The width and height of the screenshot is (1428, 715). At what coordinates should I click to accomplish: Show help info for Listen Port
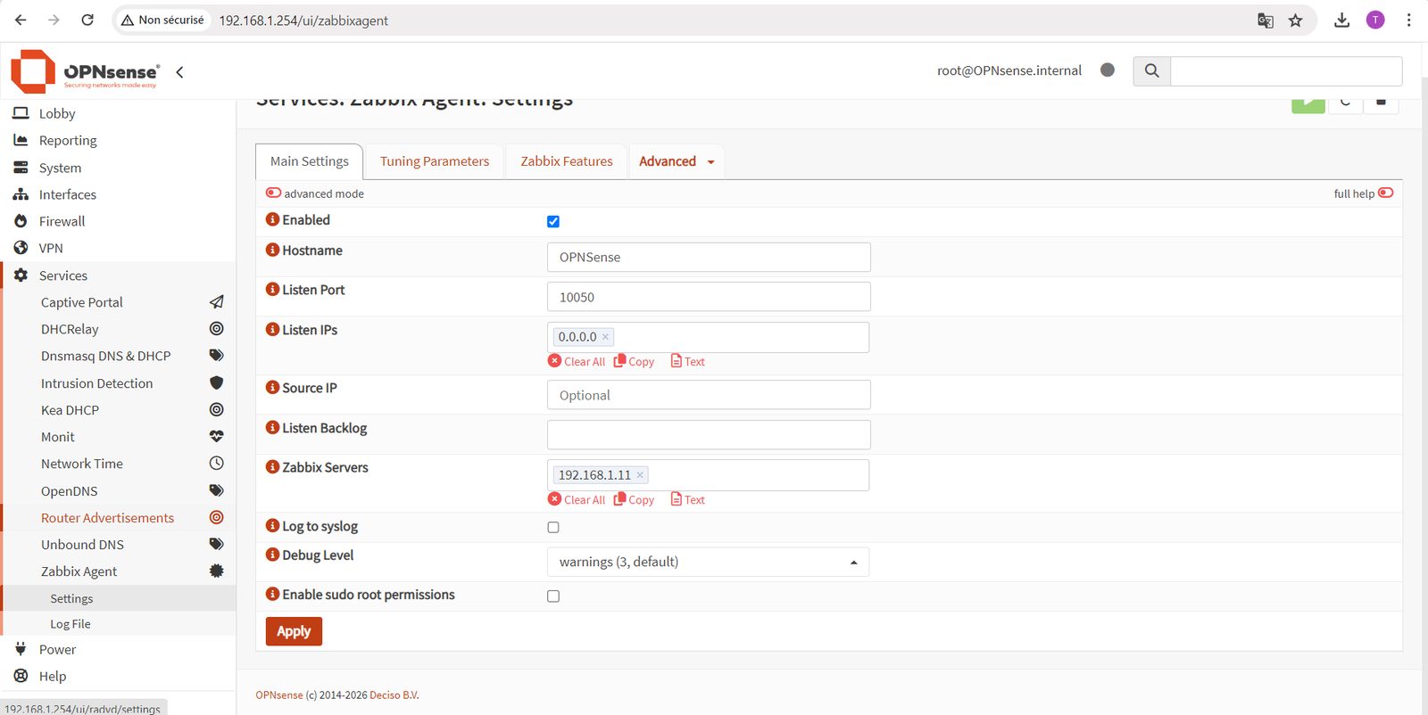coord(273,289)
